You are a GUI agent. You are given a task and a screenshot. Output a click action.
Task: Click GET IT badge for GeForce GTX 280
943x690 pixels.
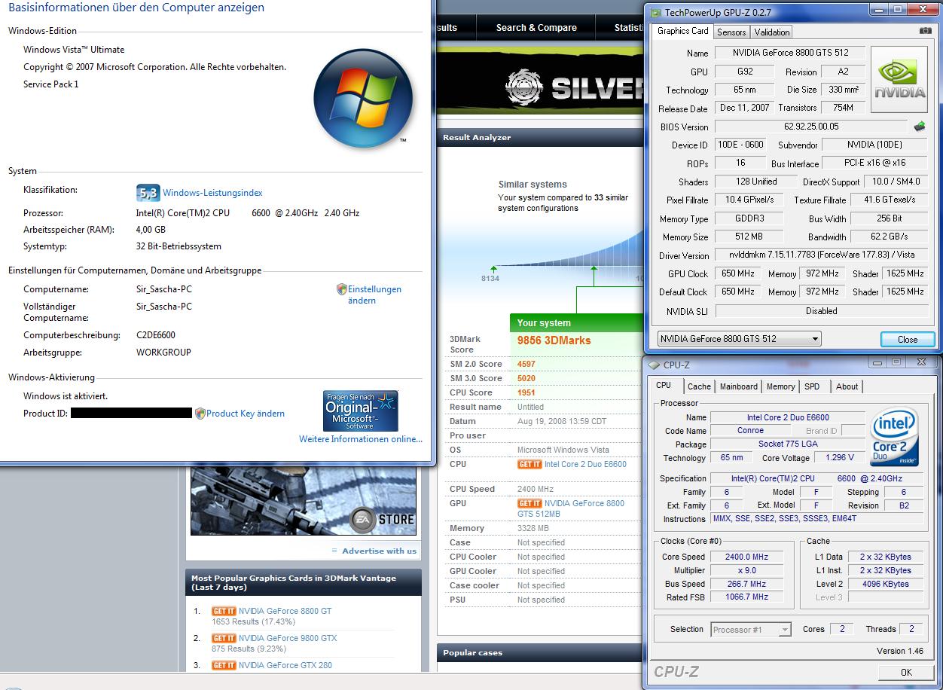click(224, 665)
